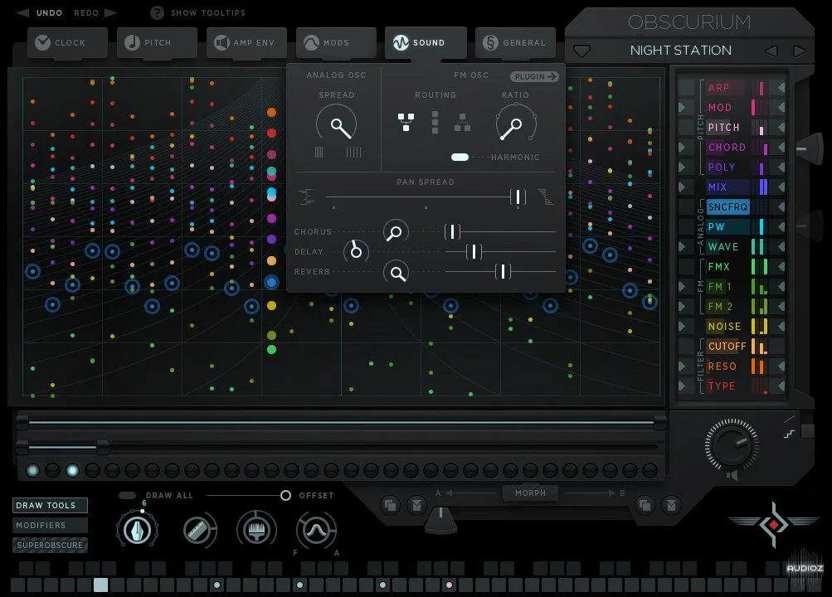832x597 pixels.
Task: Open the Superobscure section
Action: coord(50,545)
